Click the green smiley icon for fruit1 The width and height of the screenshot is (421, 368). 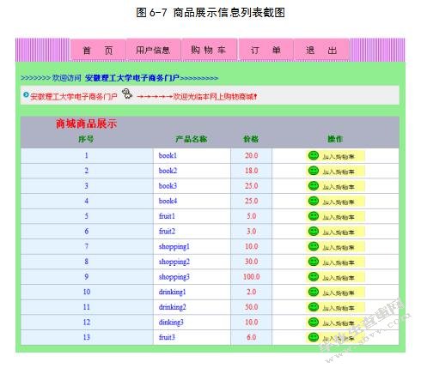pos(314,216)
